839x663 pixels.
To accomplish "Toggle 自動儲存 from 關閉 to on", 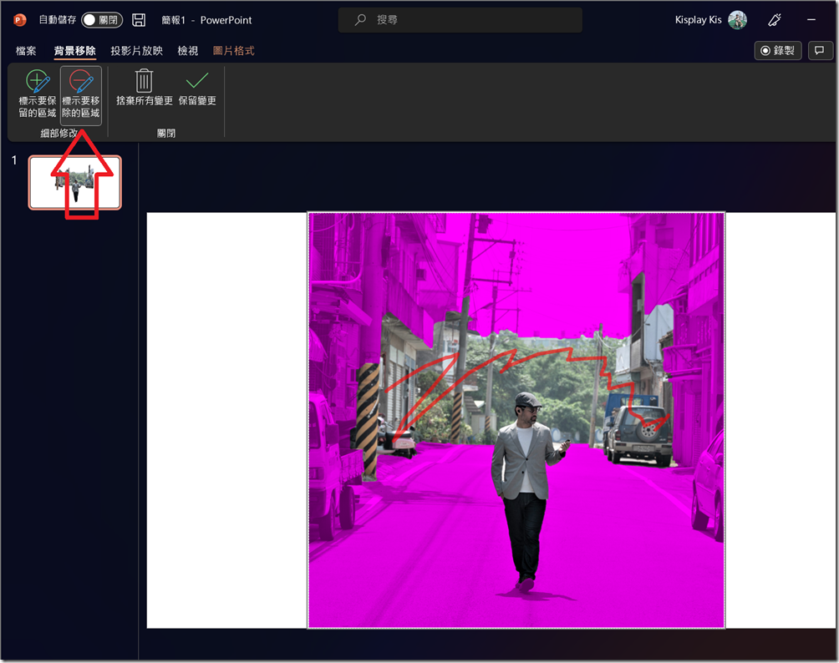I will pos(100,19).
